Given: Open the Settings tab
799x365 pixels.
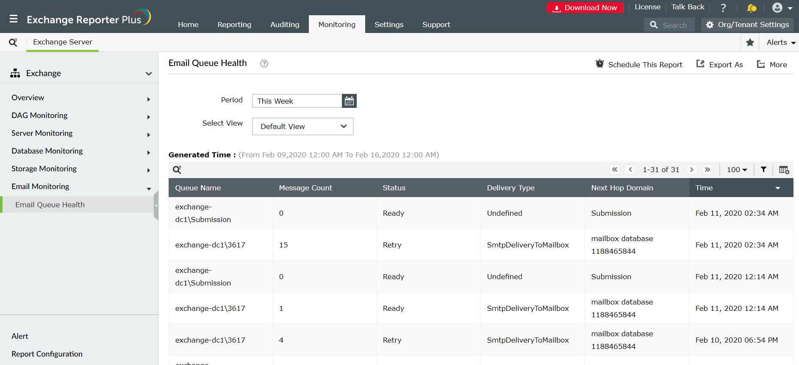Looking at the screenshot, I should tap(389, 25).
